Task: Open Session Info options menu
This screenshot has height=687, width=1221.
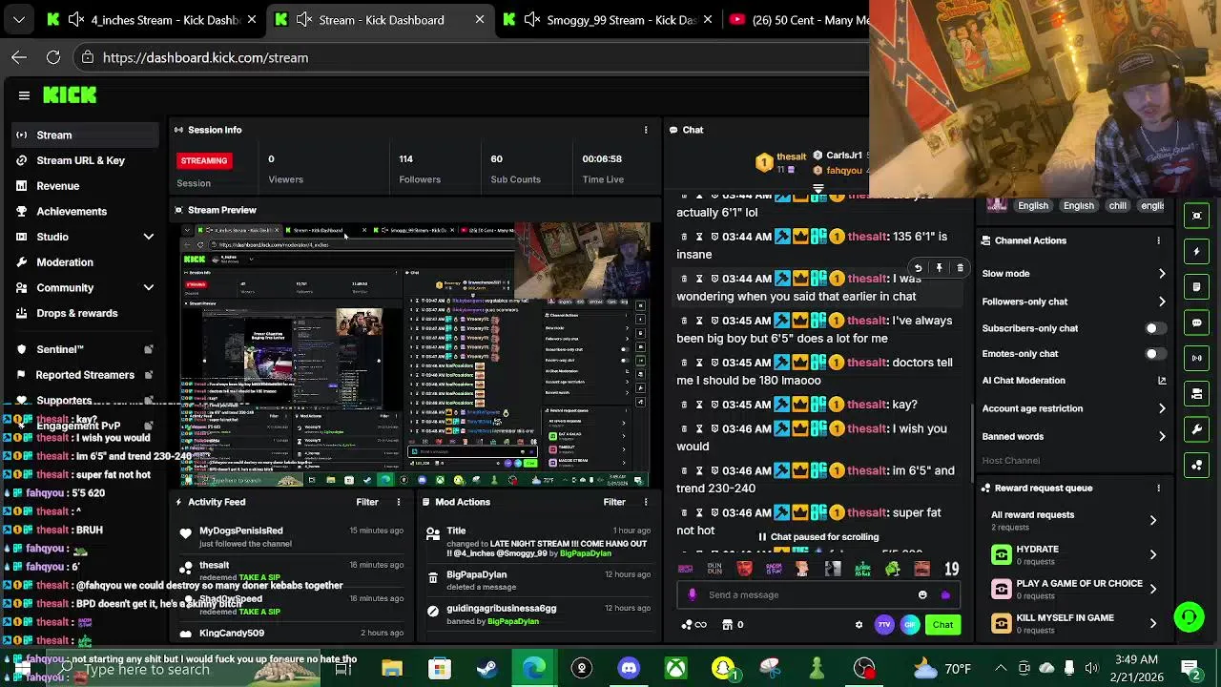Action: click(x=646, y=130)
